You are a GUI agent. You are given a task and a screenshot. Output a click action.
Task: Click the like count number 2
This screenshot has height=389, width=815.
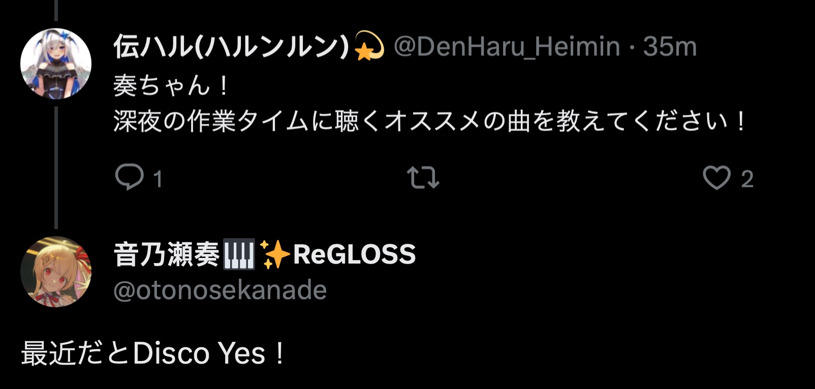pyautogui.click(x=746, y=179)
